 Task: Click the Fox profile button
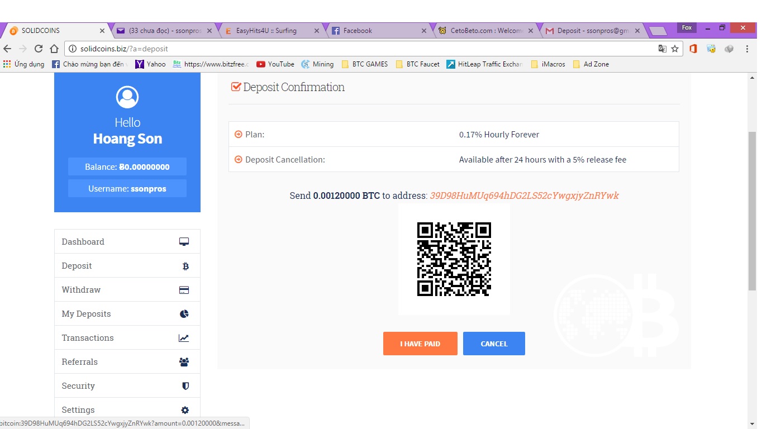(x=687, y=27)
